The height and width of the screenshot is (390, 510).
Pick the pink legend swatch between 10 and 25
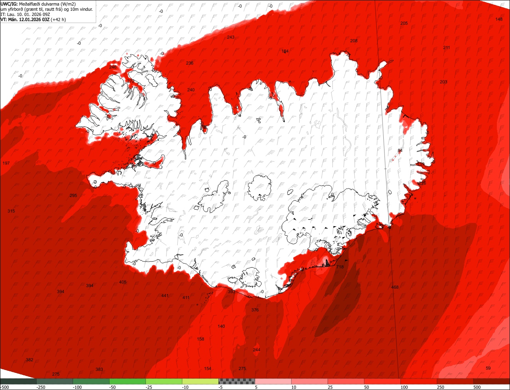point(310,381)
